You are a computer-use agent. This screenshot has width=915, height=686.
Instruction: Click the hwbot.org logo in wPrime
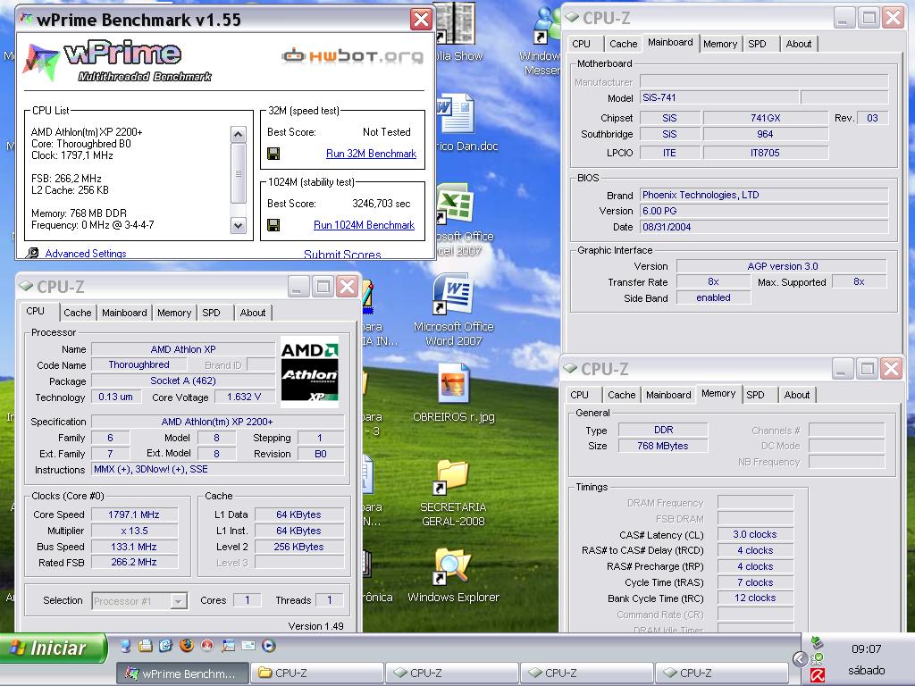click(x=352, y=56)
